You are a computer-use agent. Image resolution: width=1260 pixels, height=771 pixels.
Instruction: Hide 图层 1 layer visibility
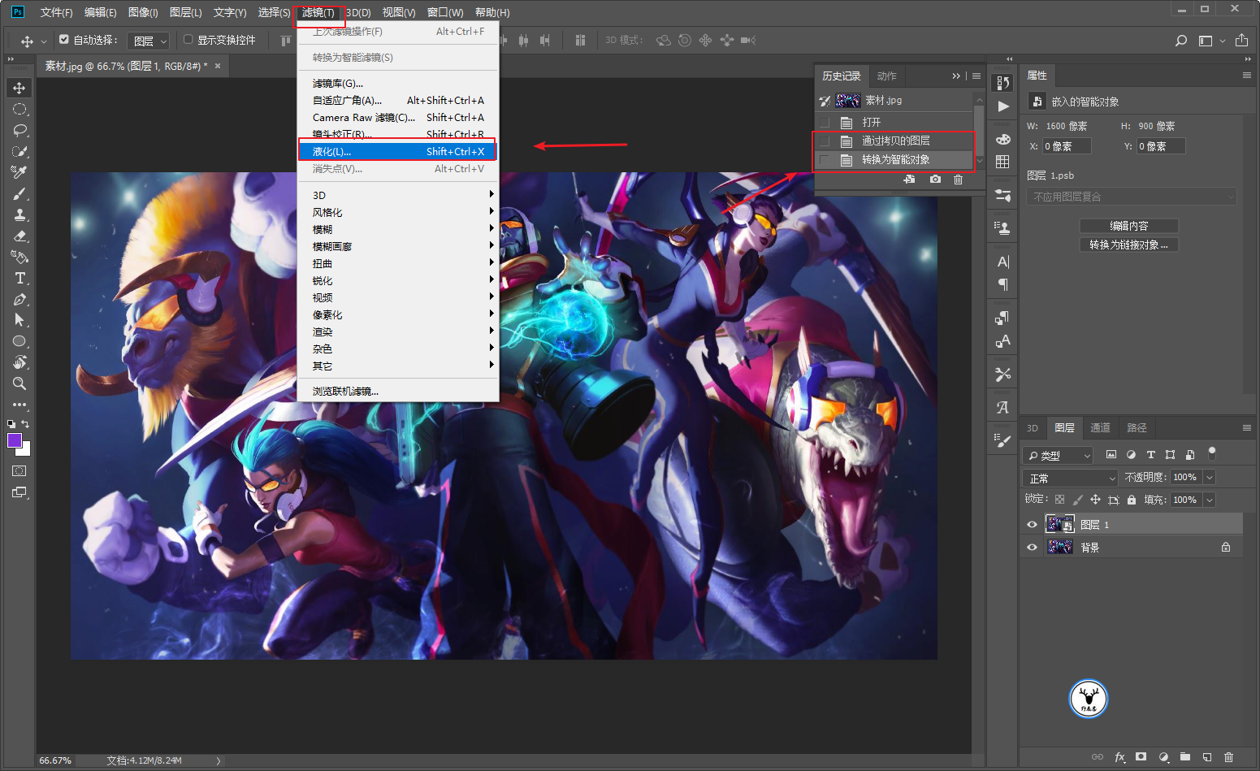1032,525
